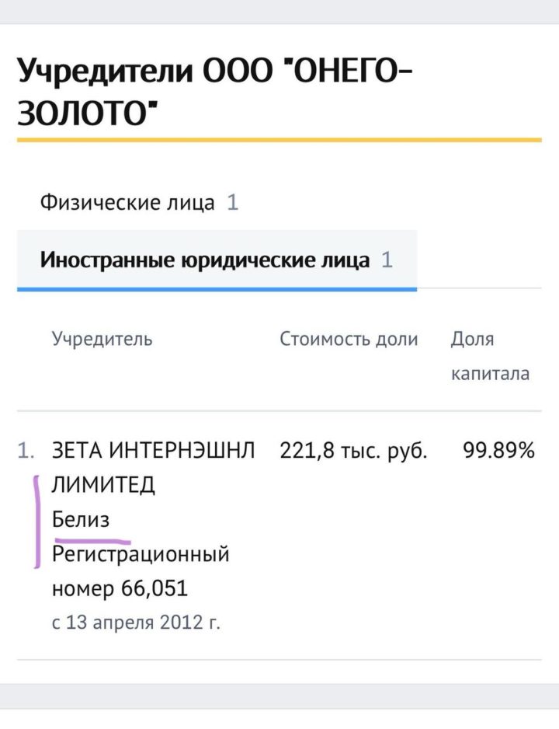Click the yellow divider line under the heading
The width and height of the screenshot is (559, 729).
279,140
